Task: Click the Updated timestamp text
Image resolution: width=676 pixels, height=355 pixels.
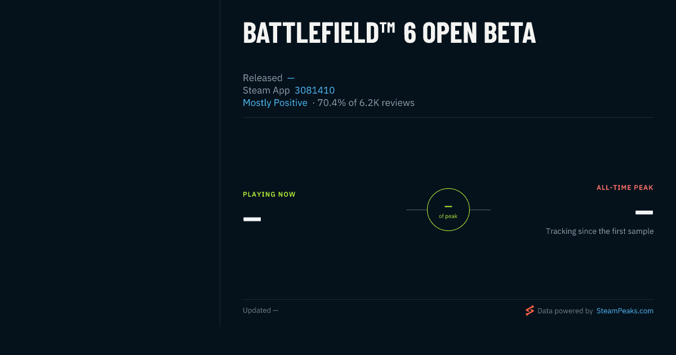Action: (x=260, y=310)
